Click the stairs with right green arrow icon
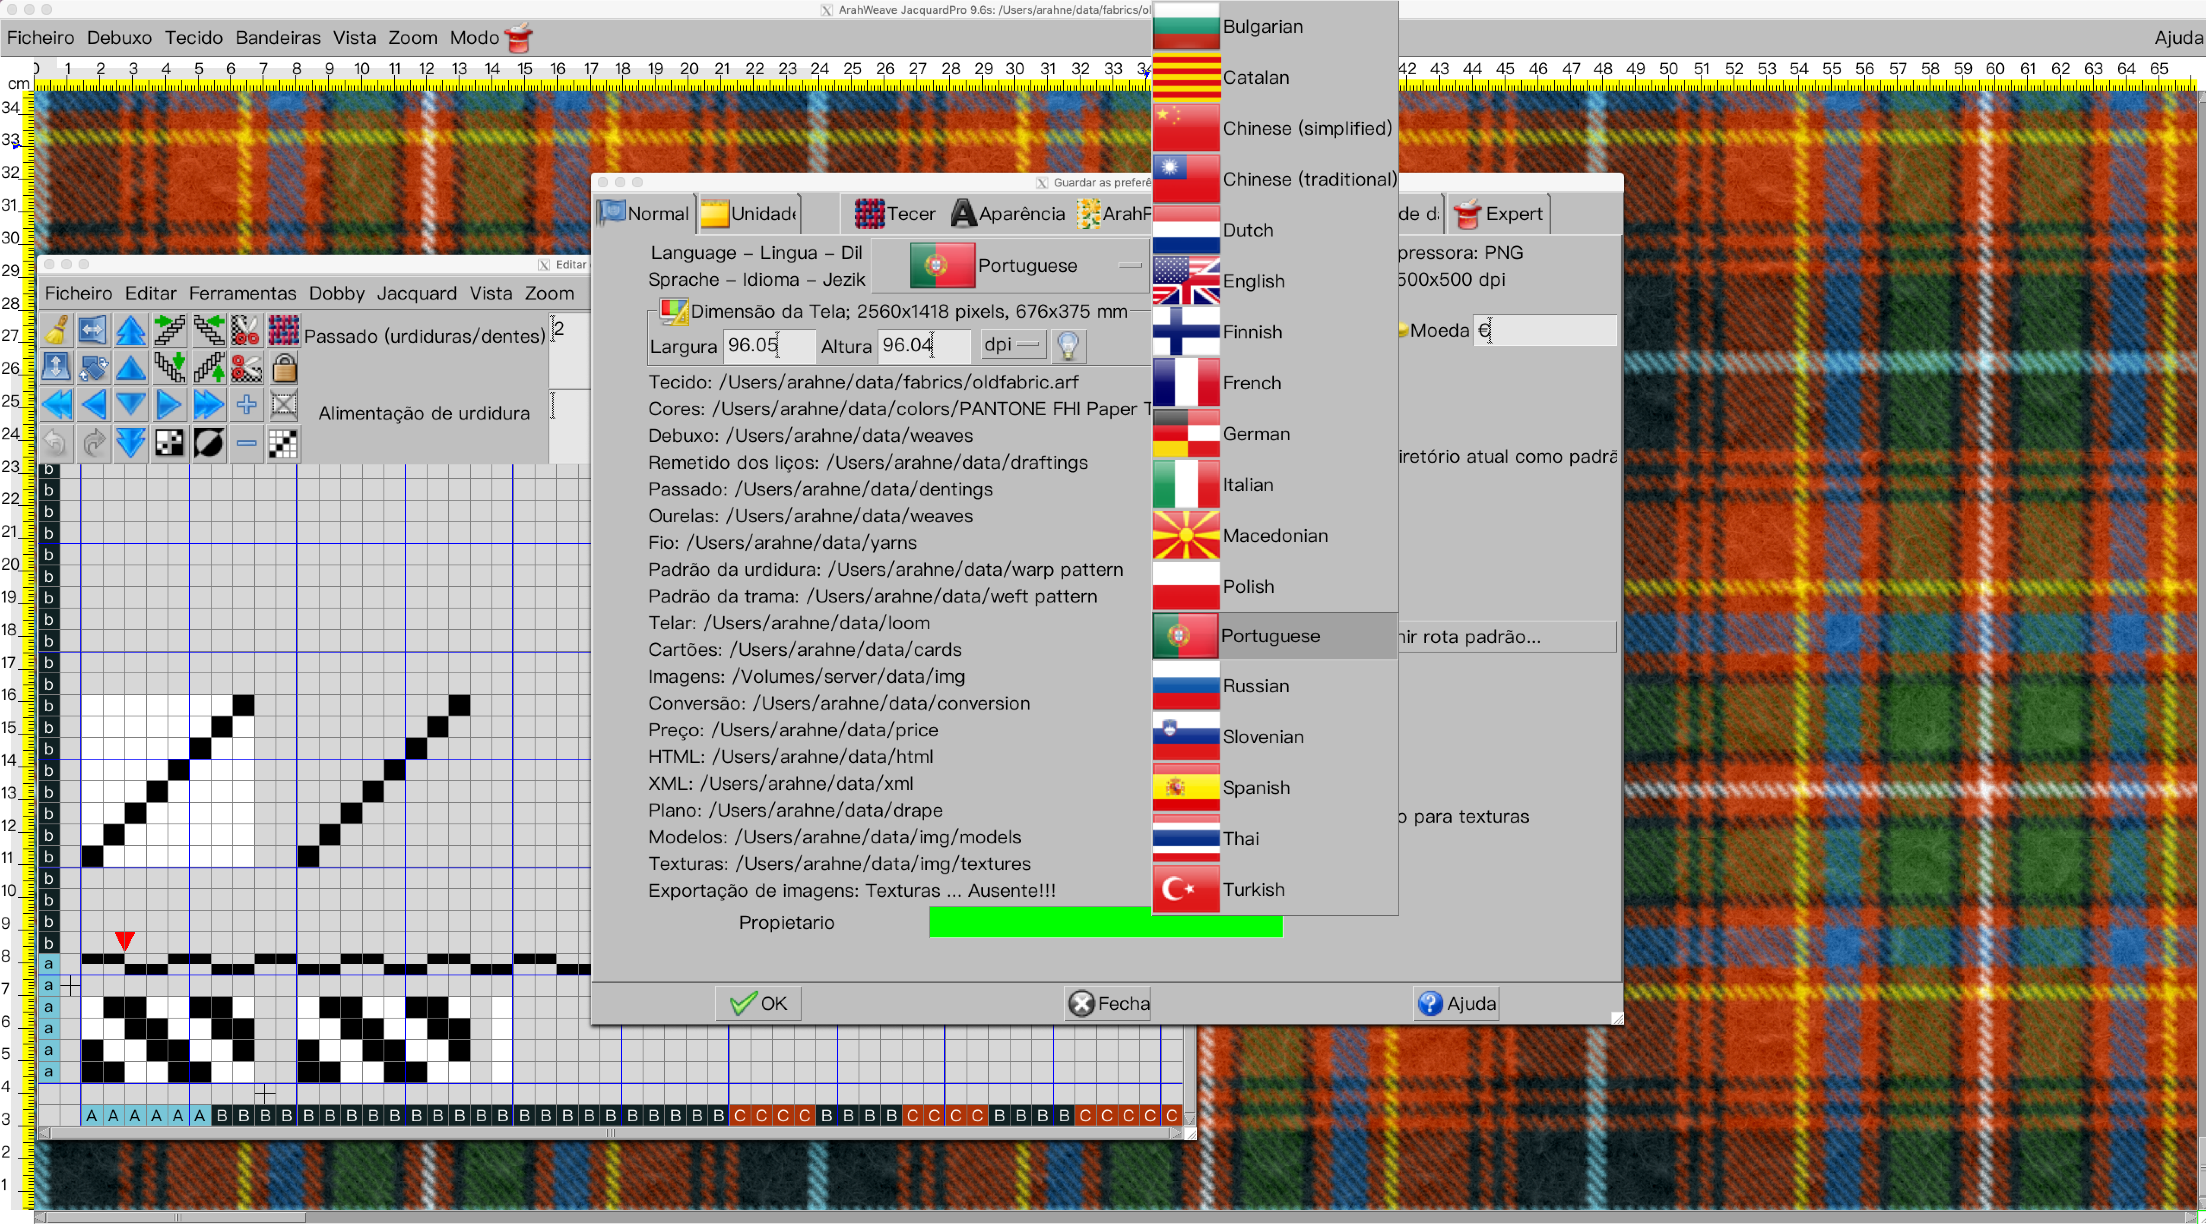2206x1224 pixels. (x=170, y=331)
